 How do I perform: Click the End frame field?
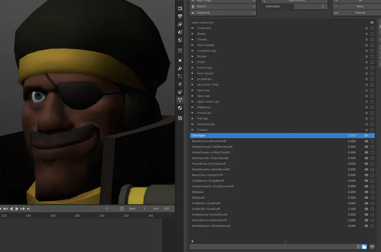[161, 209]
